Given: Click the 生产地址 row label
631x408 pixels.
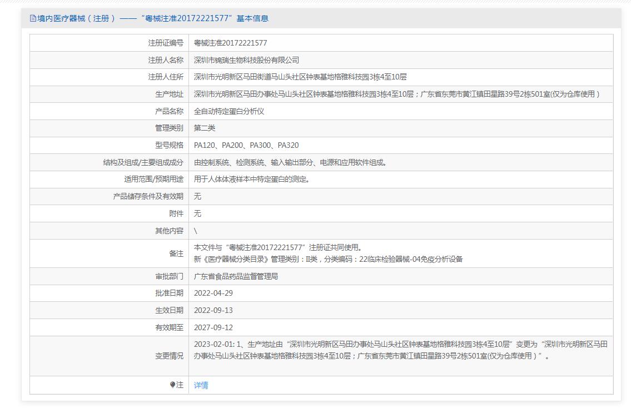Looking at the screenshot, I should (169, 94).
